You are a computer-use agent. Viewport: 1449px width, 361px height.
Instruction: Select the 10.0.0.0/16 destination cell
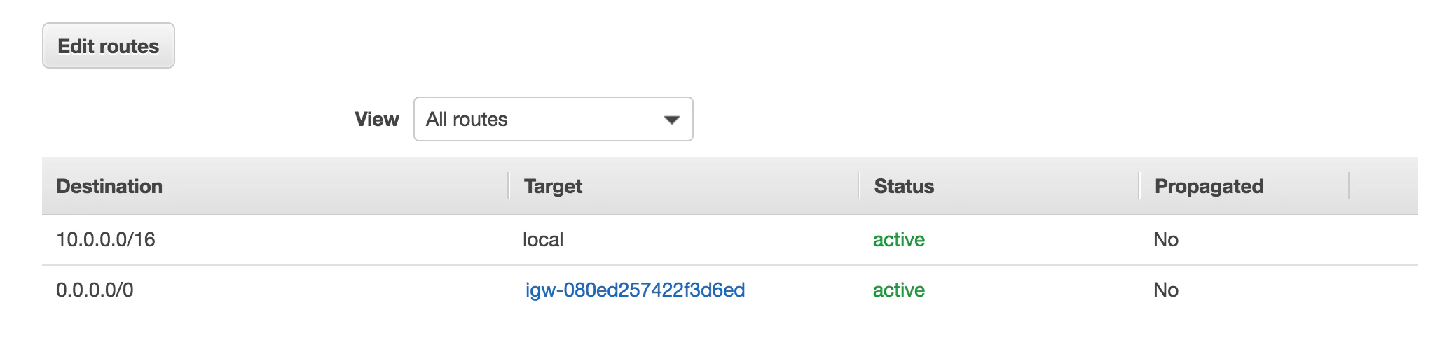(106, 240)
